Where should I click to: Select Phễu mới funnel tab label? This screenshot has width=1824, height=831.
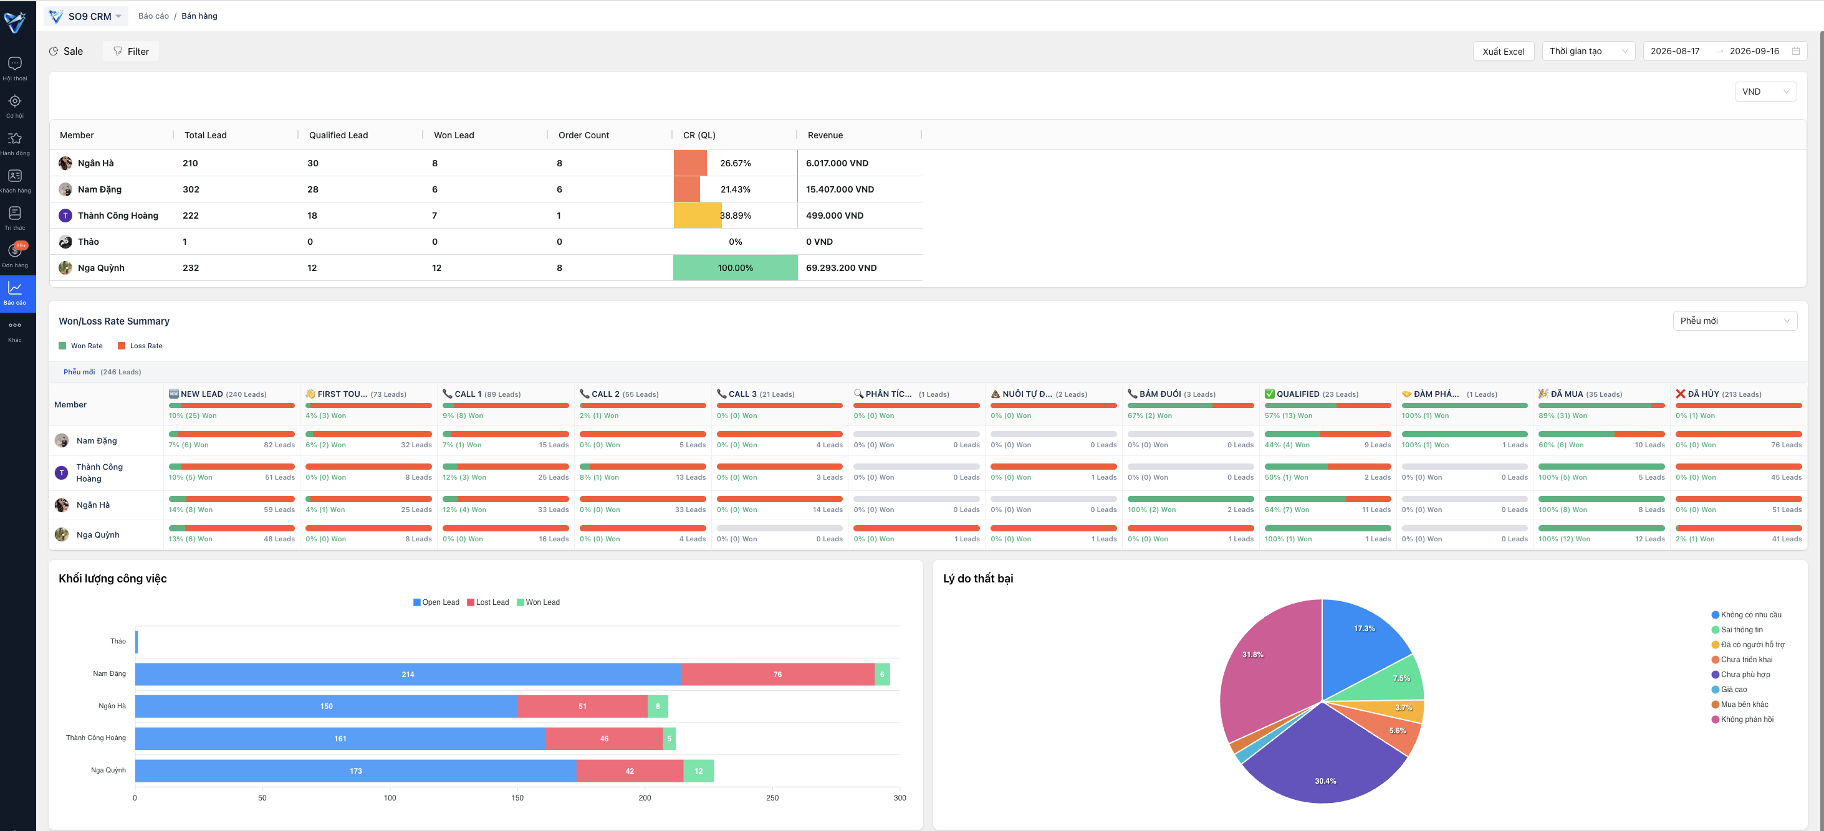click(x=79, y=372)
